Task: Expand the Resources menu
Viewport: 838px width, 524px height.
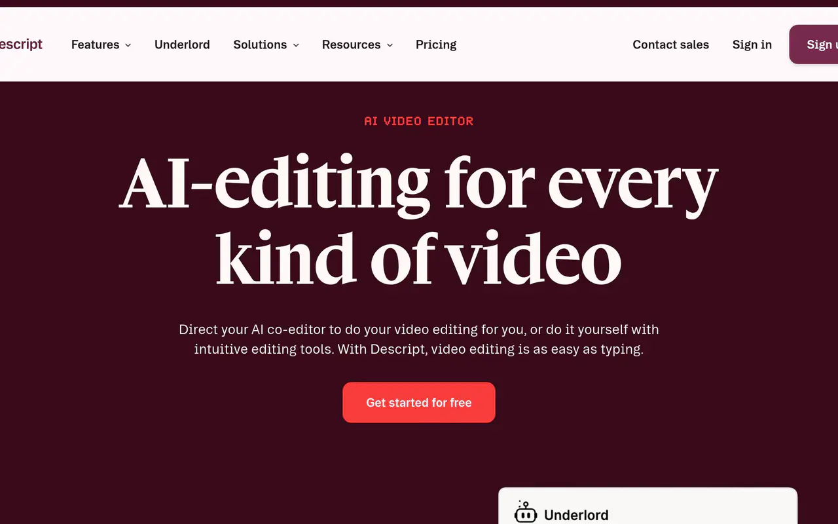Action: [357, 45]
